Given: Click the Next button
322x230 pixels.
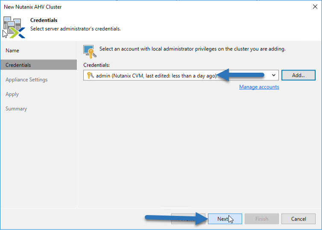Looking at the screenshot, I should tap(225, 219).
